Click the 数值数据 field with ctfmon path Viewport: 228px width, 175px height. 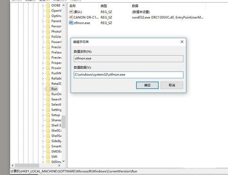129,75
